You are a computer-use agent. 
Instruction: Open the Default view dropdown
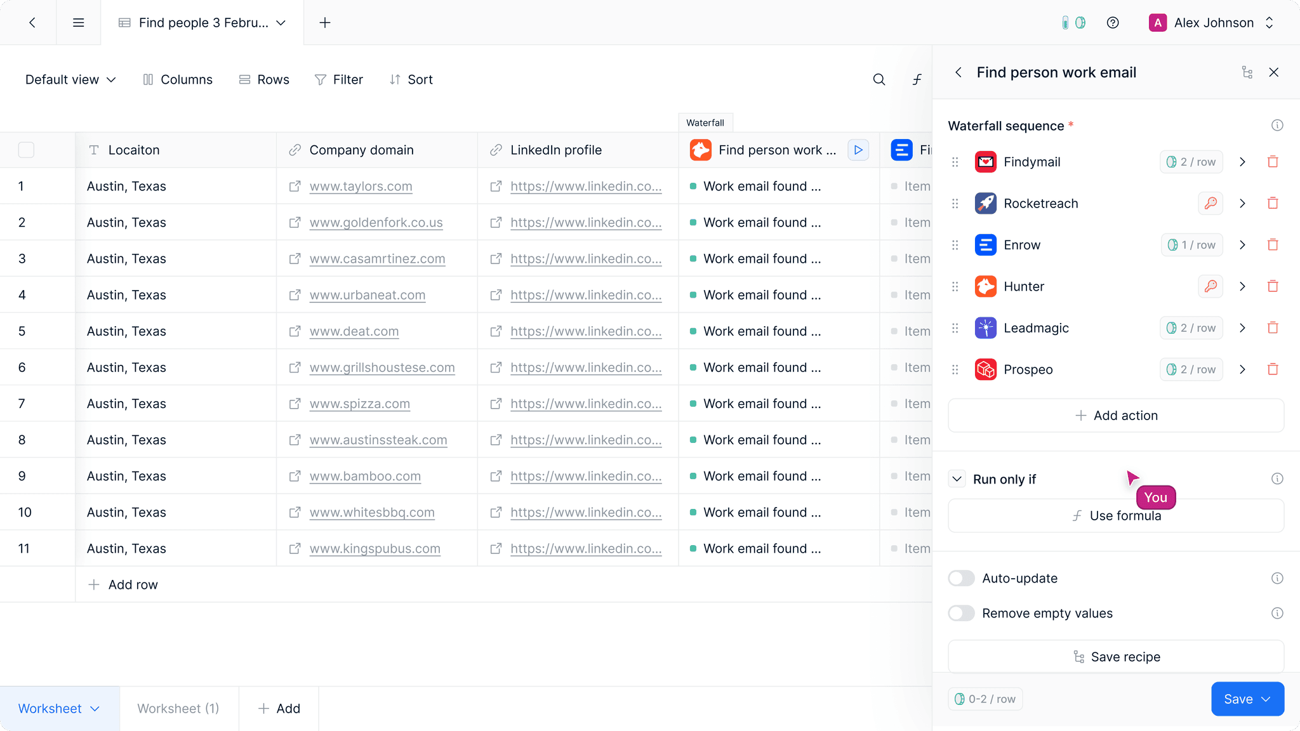click(70, 79)
